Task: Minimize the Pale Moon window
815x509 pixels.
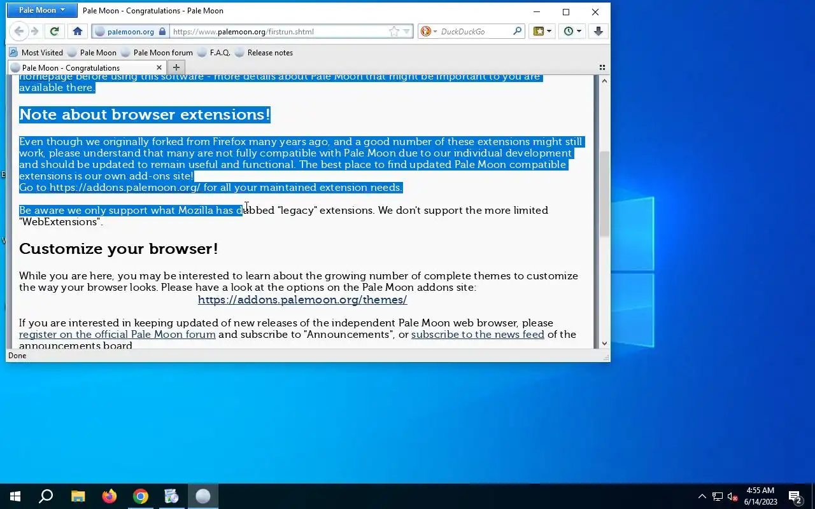Action: point(537,11)
